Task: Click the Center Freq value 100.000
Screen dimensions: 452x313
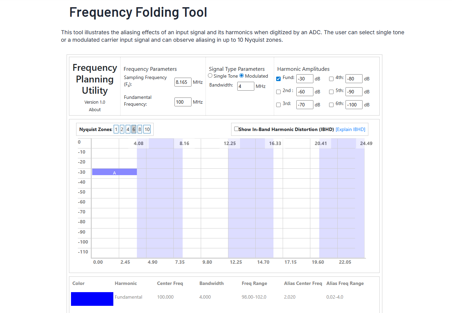Action: point(165,297)
